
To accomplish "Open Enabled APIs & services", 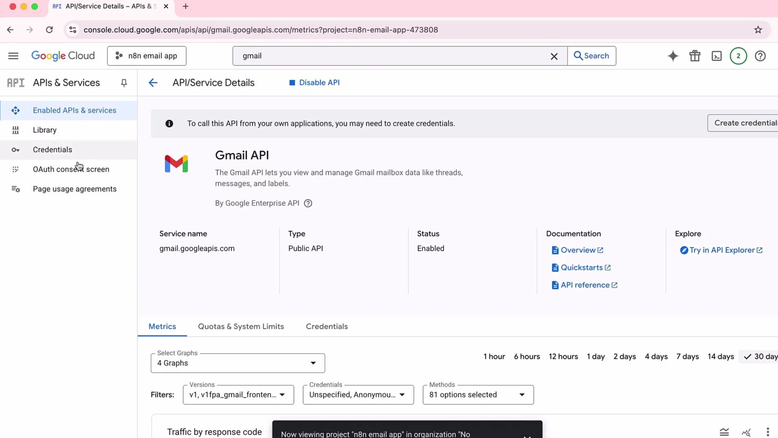I will (x=68, y=110).
